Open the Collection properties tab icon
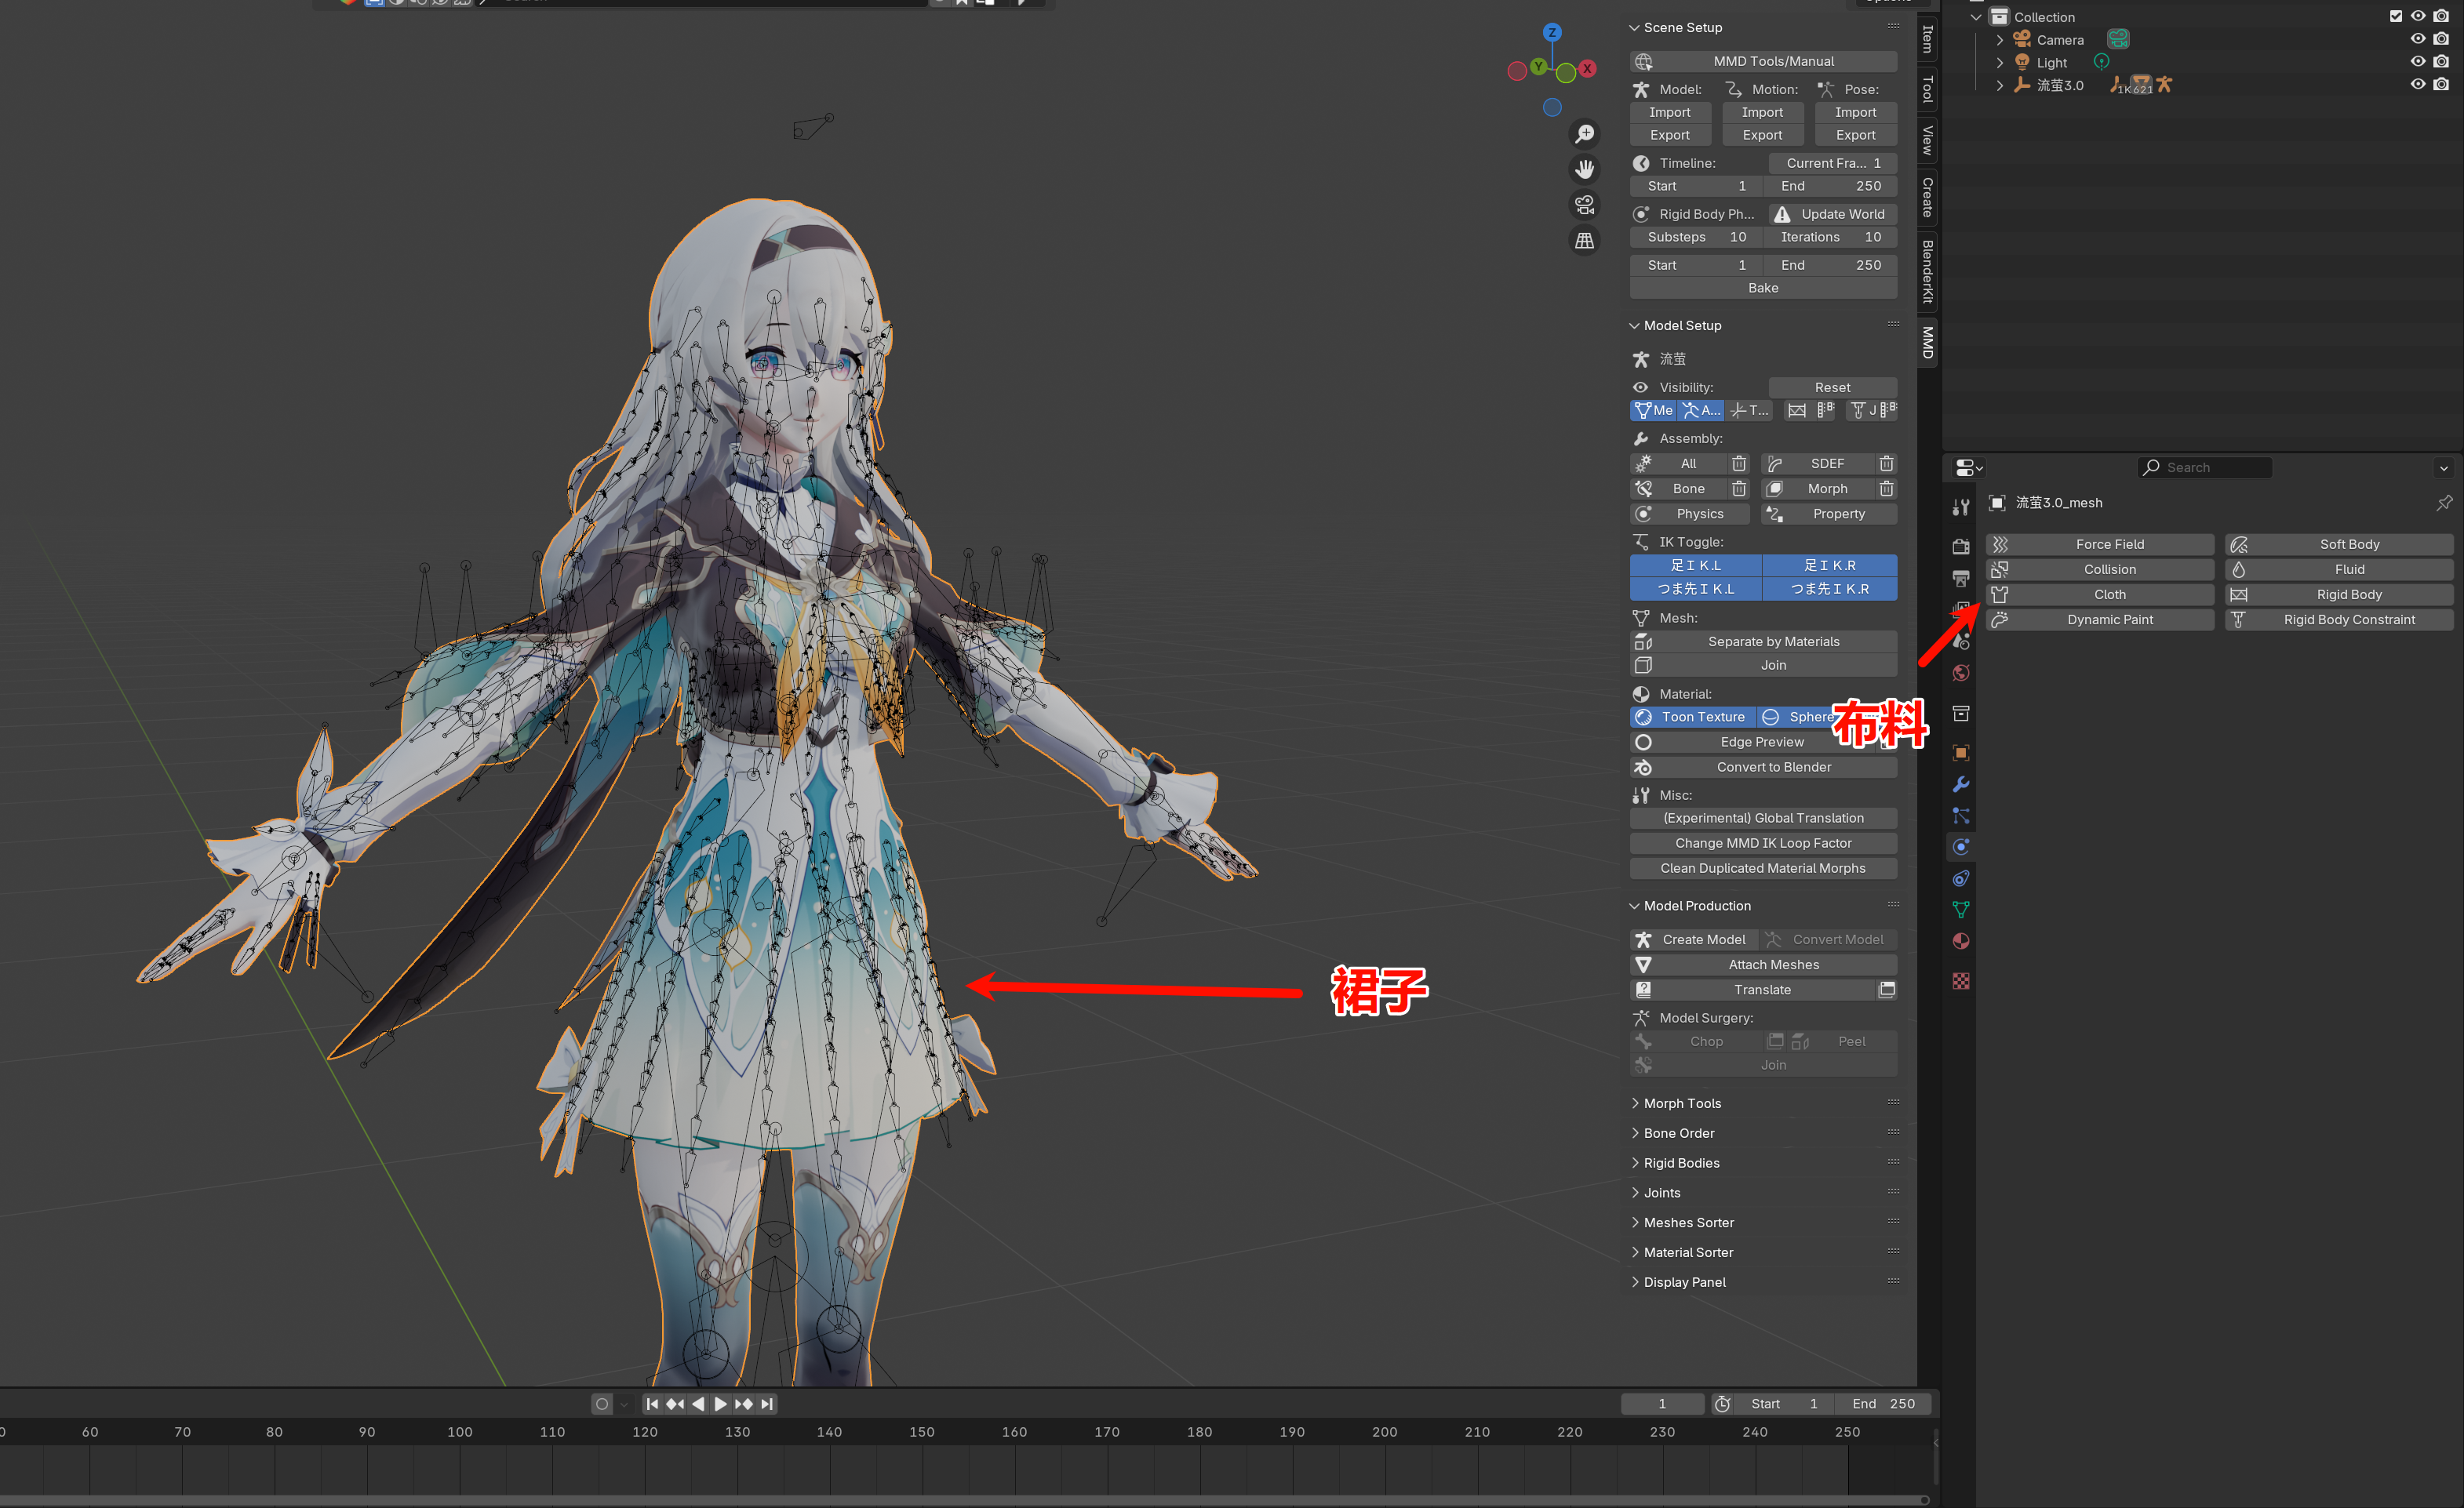The width and height of the screenshot is (2464, 1508). [x=1960, y=714]
